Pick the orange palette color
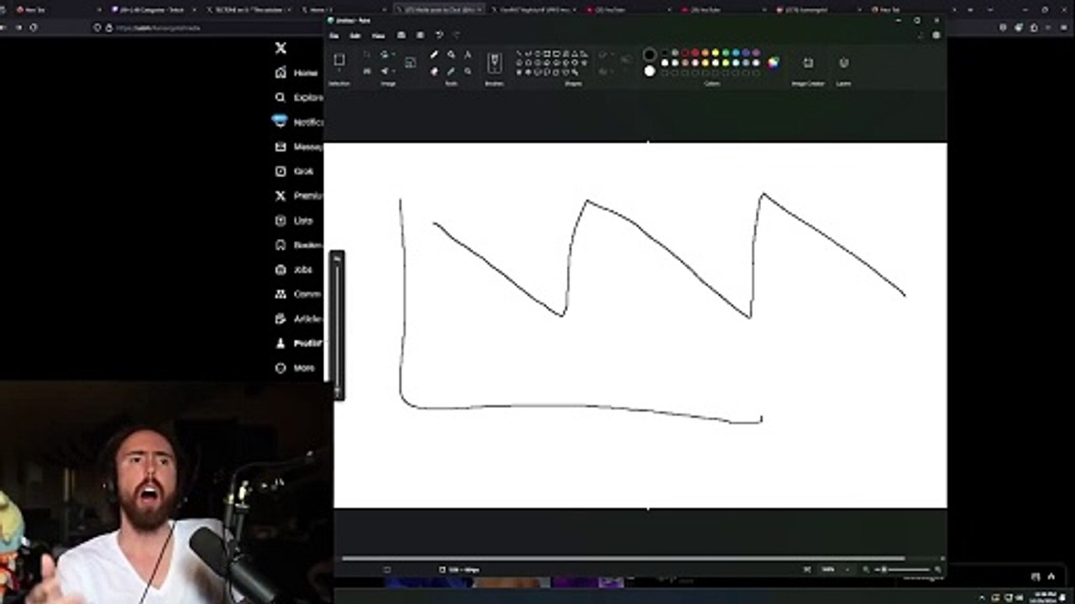1075x604 pixels. (x=705, y=53)
